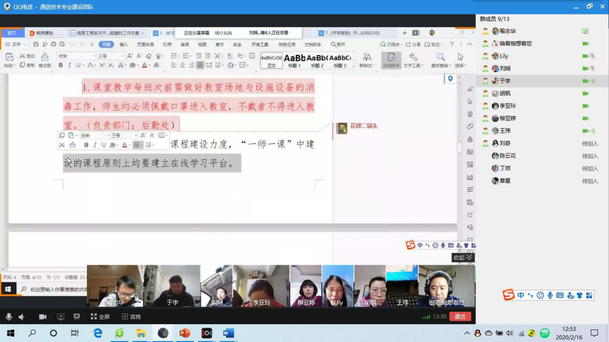Click the 查找替换 magnifier icon
The height and width of the screenshot is (342, 609).
coord(440,60)
